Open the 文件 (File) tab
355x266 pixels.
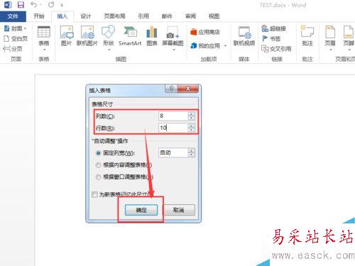[x=13, y=16]
